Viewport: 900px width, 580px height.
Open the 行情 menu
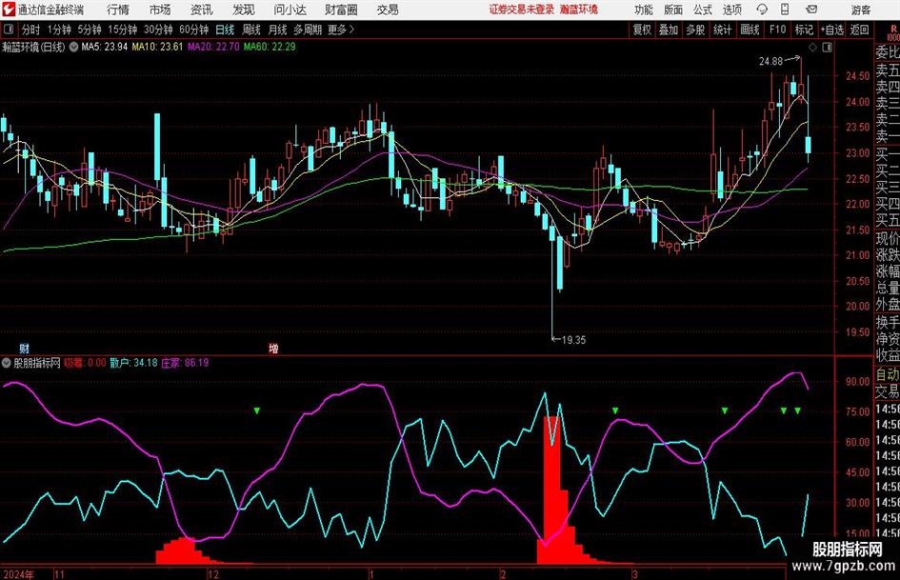coord(118,10)
